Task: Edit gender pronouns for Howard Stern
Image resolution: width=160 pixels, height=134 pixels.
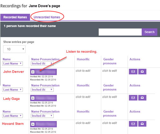Action: tap(110, 123)
